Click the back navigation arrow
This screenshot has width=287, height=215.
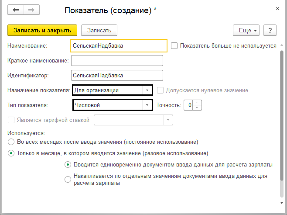pyautogui.click(x=16, y=10)
